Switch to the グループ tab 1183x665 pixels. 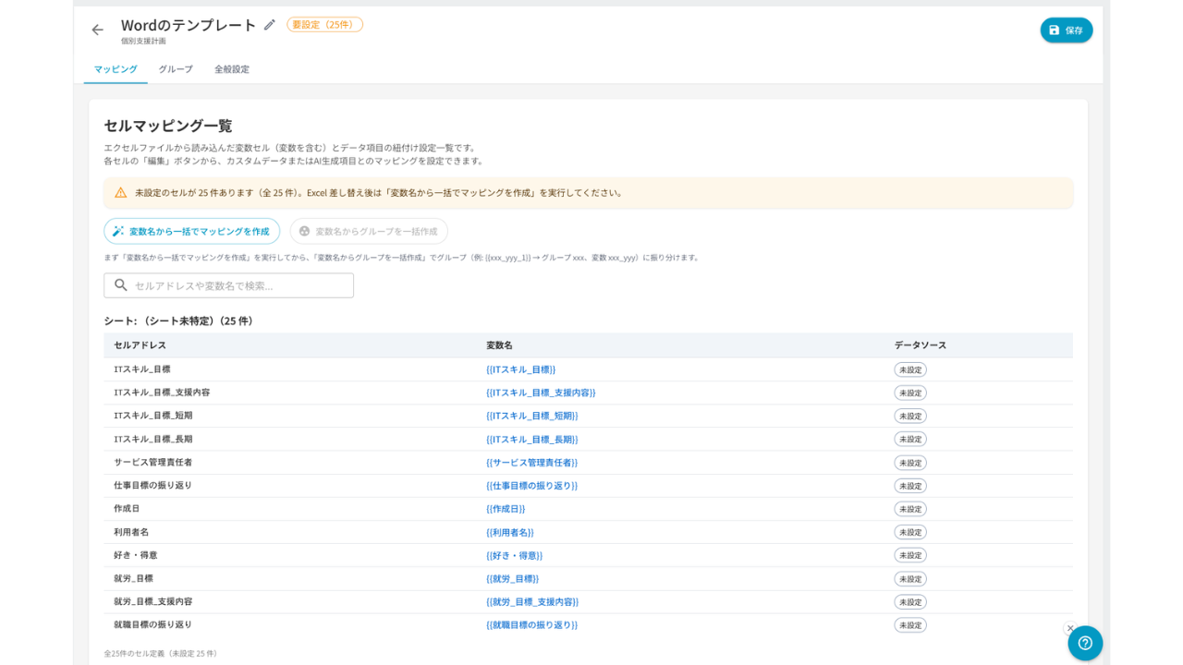tap(176, 69)
